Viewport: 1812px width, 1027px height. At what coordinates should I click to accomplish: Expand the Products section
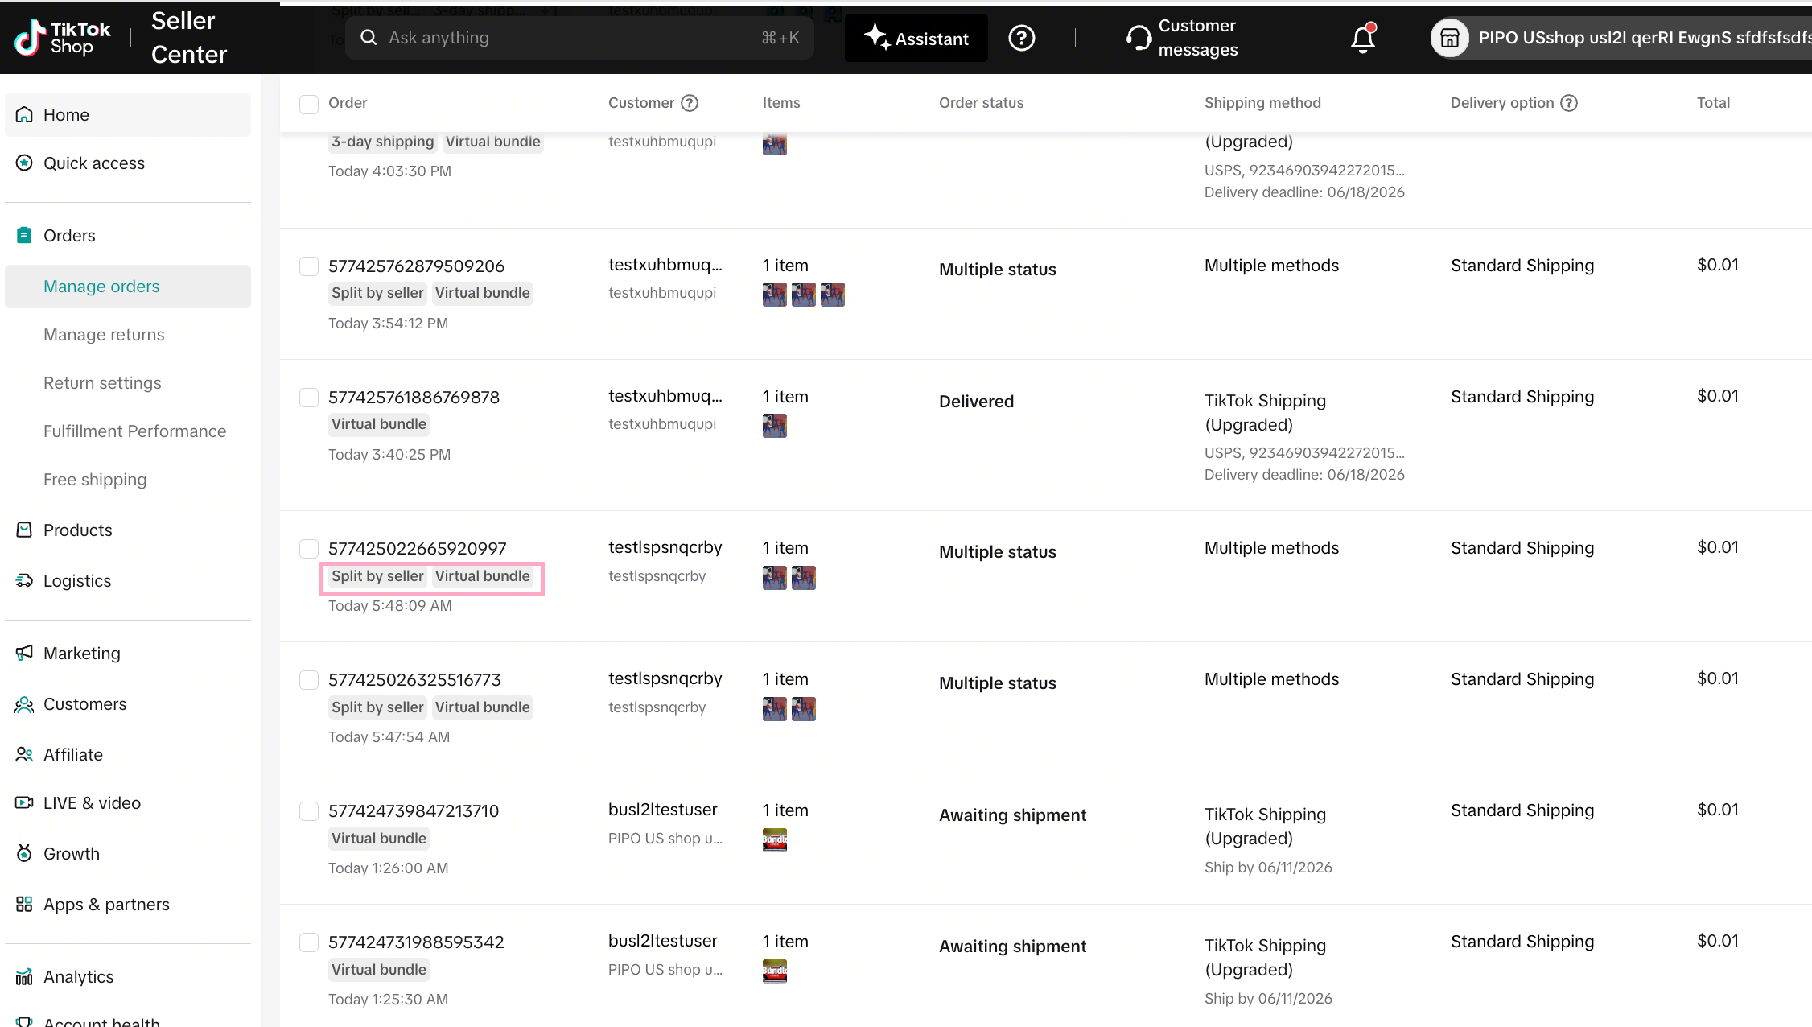[128, 530]
